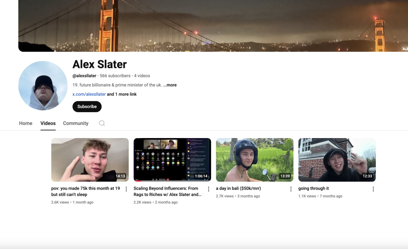Screen dimensions: 408x249
Task: Expand channel description with ...more
Action: (x=170, y=85)
